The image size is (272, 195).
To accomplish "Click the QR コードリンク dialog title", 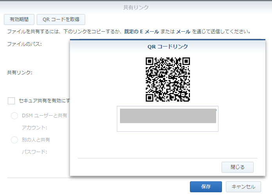I will (x=168, y=47).
